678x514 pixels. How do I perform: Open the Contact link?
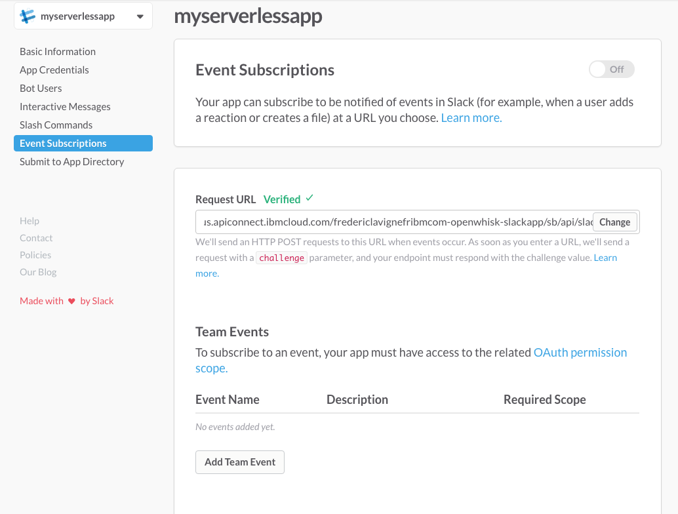[36, 238]
